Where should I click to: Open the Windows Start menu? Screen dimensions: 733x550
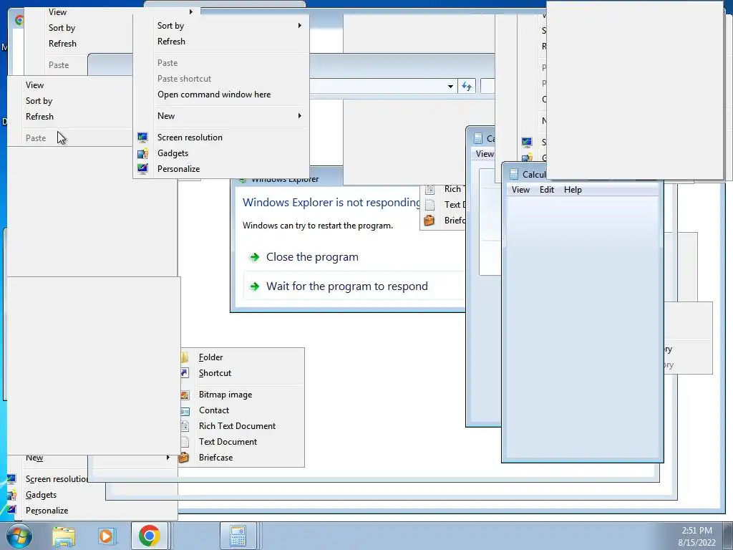click(x=19, y=536)
